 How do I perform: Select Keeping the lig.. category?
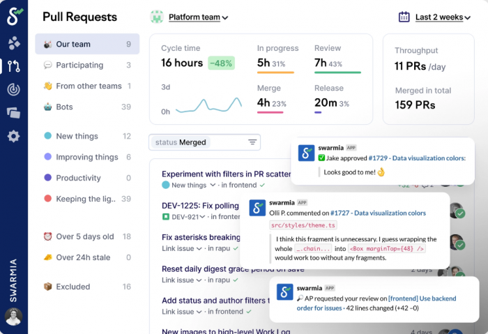(x=87, y=199)
